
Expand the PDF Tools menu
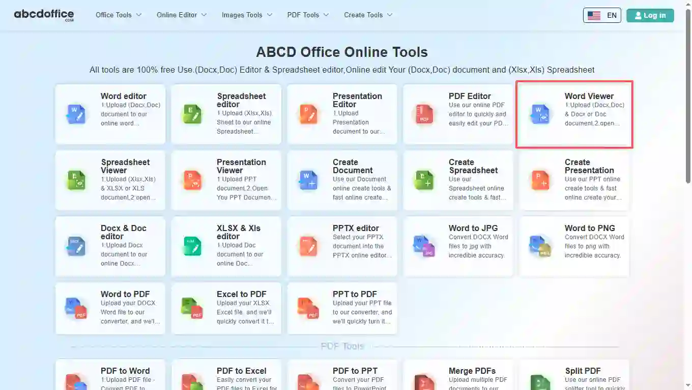(x=308, y=15)
